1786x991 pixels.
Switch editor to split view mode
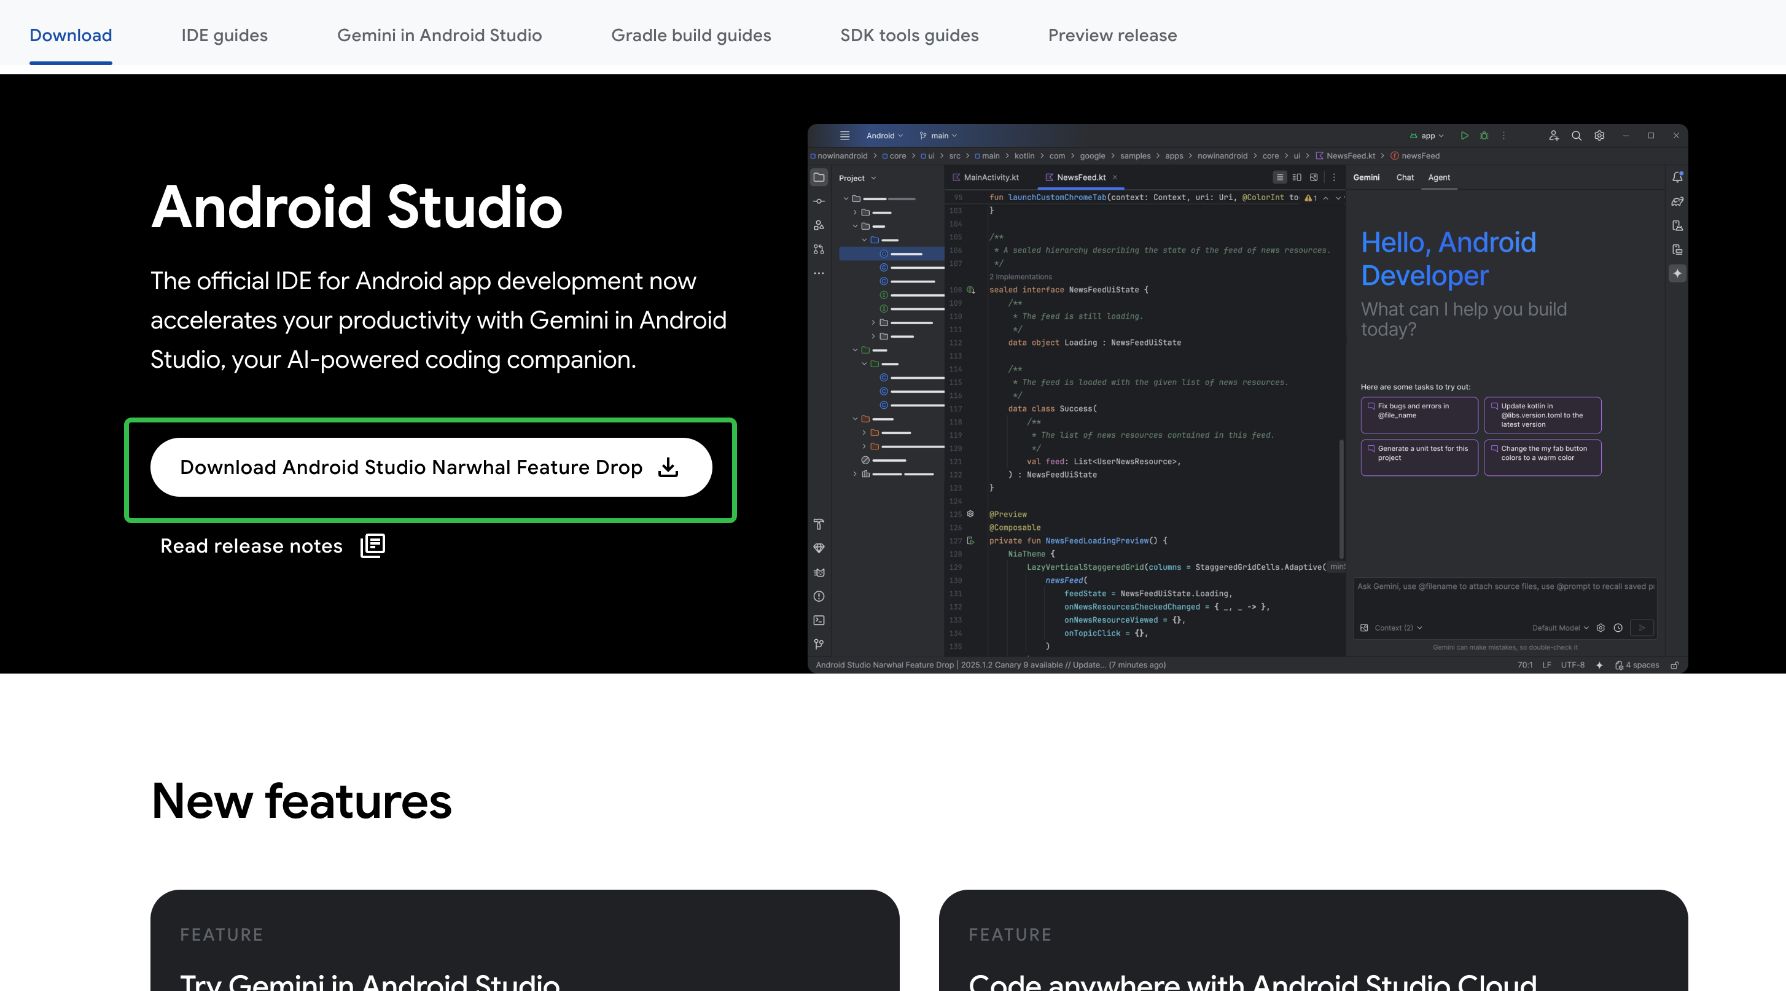click(x=1297, y=177)
